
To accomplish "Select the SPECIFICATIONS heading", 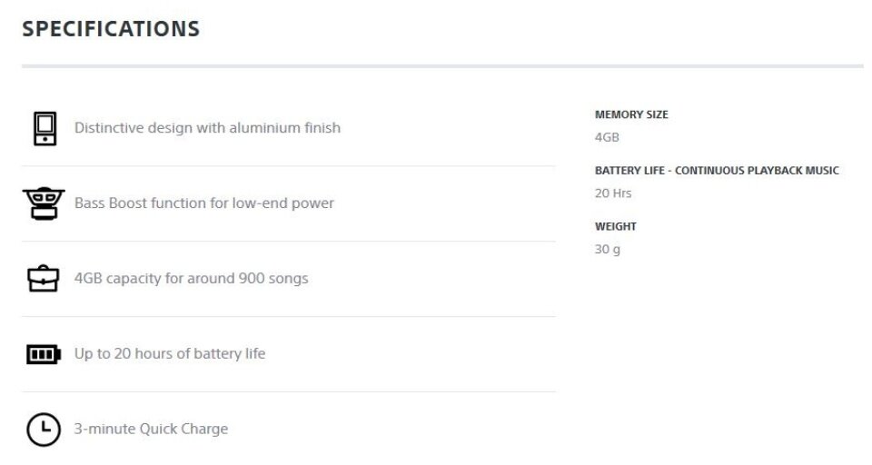I will [x=111, y=29].
